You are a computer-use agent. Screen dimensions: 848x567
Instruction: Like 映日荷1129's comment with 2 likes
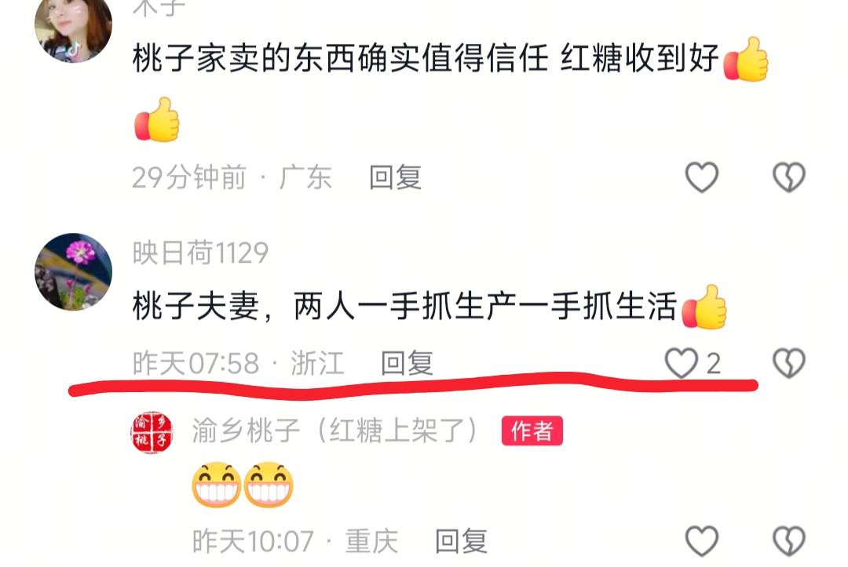click(681, 362)
